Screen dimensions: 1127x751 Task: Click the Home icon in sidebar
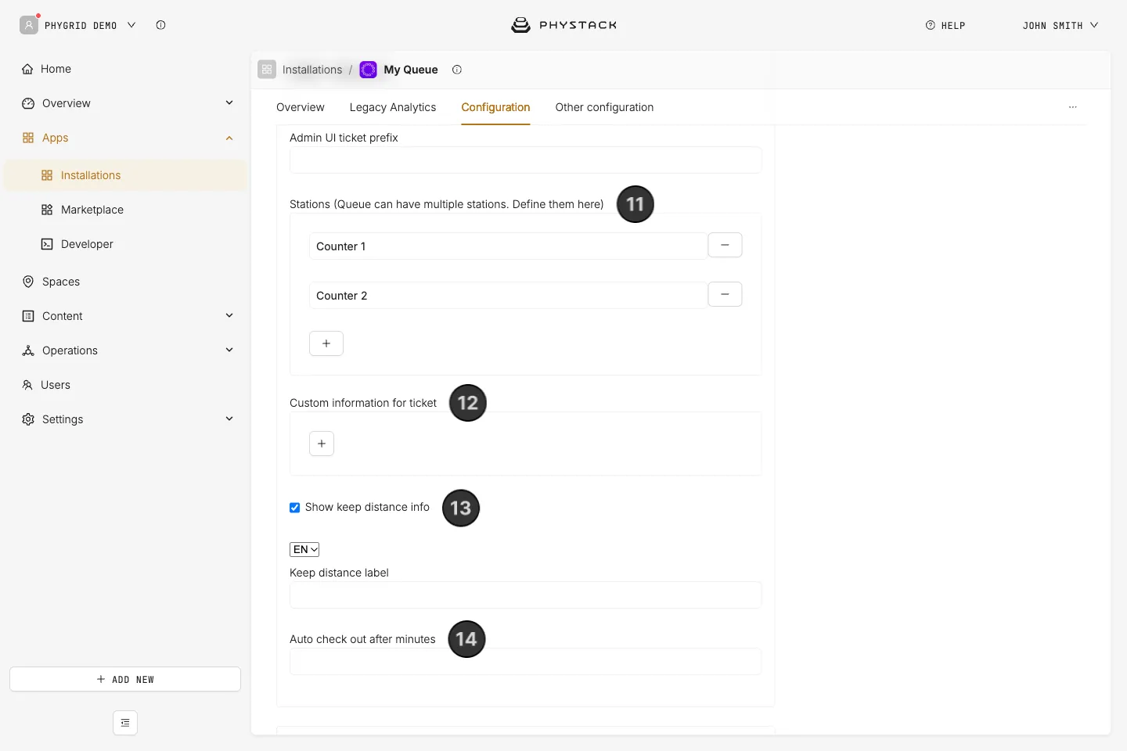tap(28, 69)
